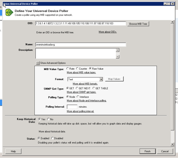
Task: Open the Format dropdown showing Text
Action: tap(101, 79)
